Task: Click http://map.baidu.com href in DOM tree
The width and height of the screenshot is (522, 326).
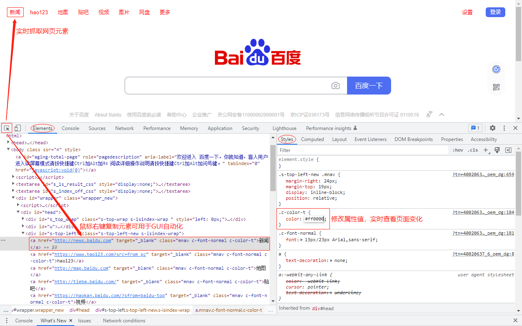Action: click(82, 268)
